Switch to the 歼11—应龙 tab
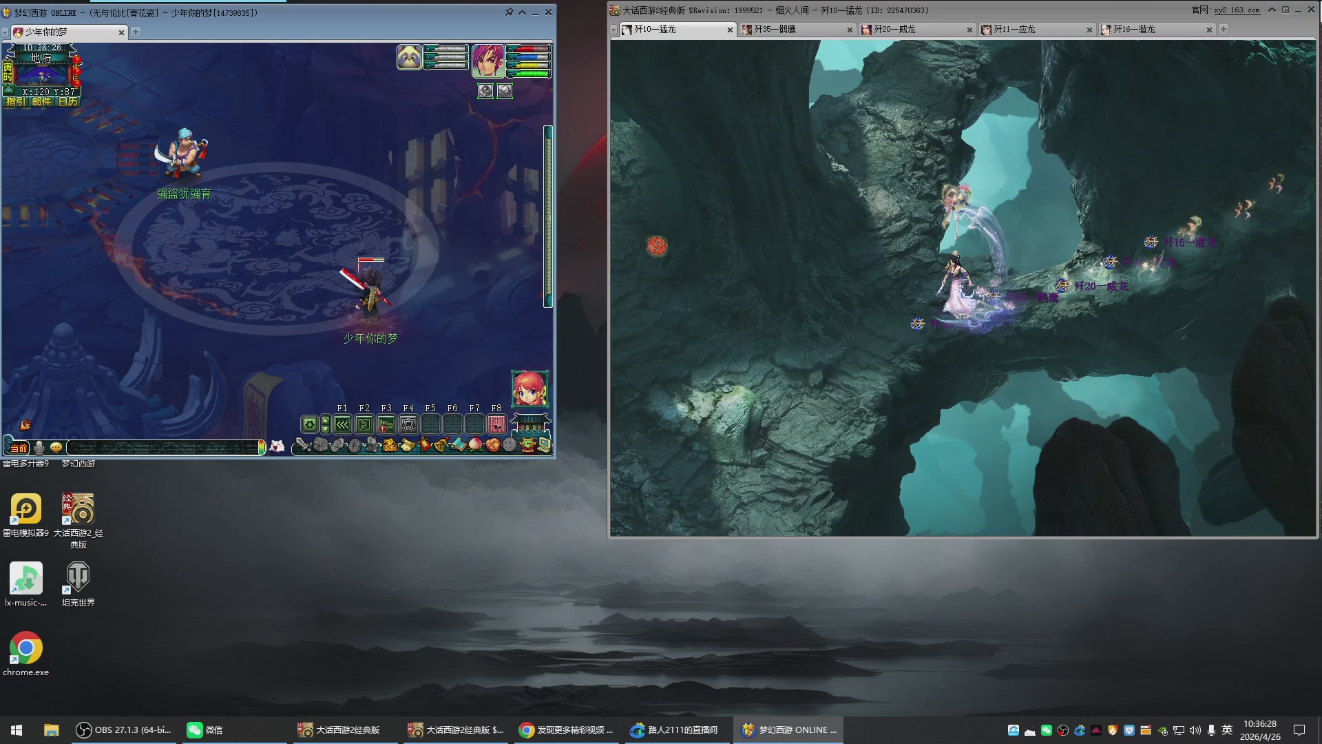The width and height of the screenshot is (1322, 744). [x=1037, y=30]
